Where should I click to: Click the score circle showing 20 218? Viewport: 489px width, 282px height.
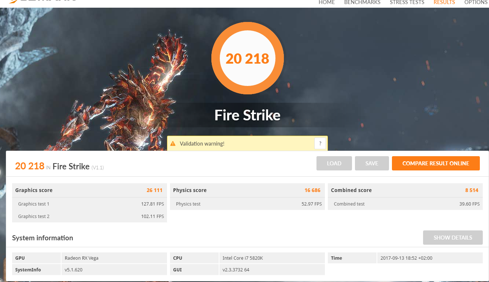point(248,59)
